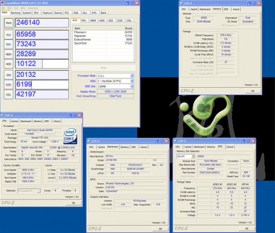
Task: Run the D2D benchmark button
Action: 9,85
